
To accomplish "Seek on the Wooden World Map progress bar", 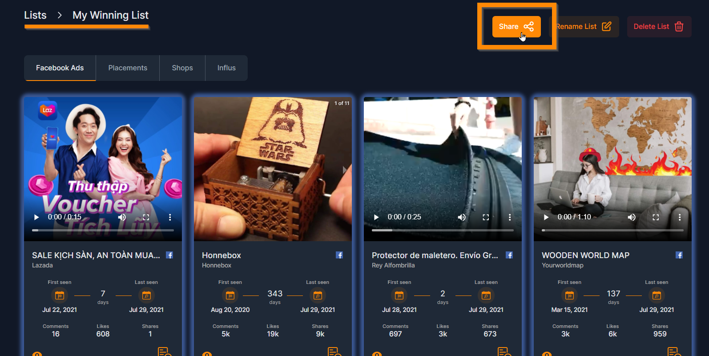I will [x=612, y=230].
